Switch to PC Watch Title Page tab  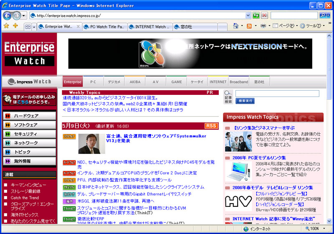105,27
